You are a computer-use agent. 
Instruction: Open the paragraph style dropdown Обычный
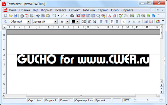click(x=28, y=21)
